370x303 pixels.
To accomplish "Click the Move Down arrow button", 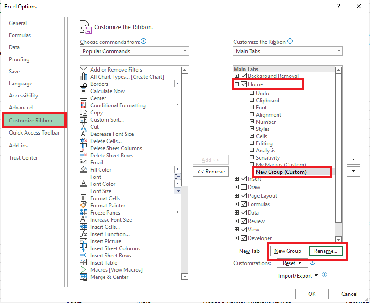I will click(353, 171).
